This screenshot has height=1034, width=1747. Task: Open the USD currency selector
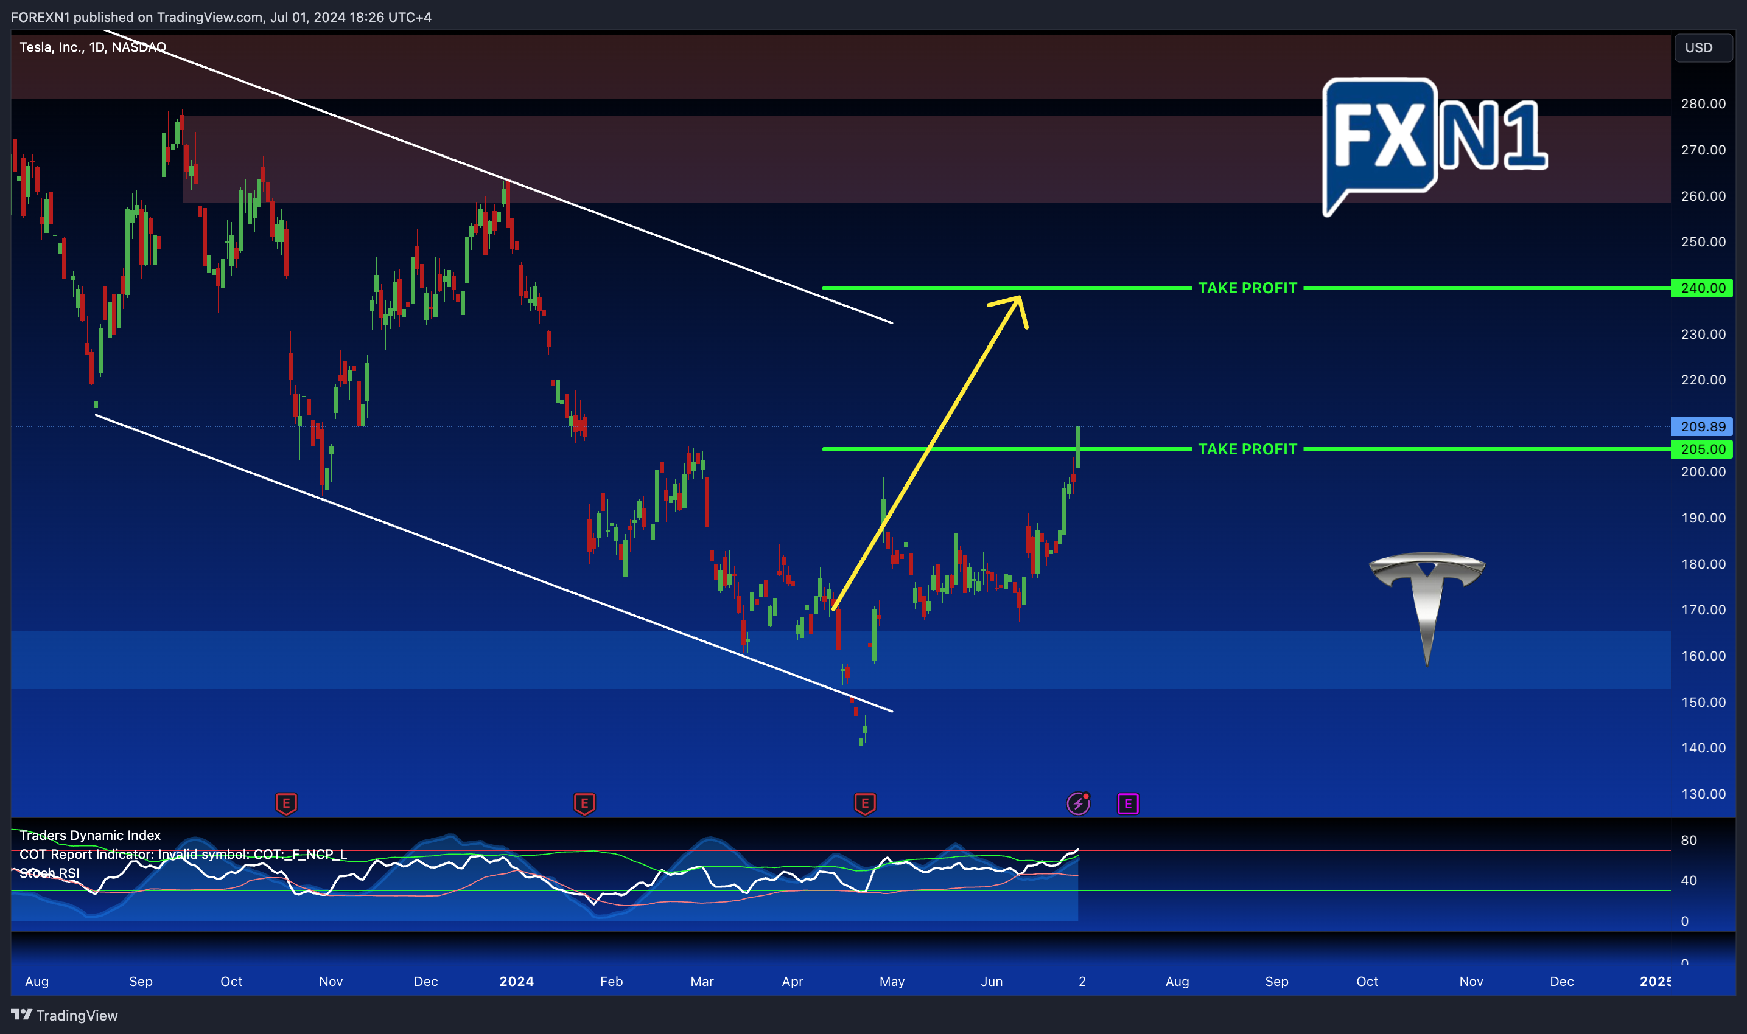[1703, 47]
